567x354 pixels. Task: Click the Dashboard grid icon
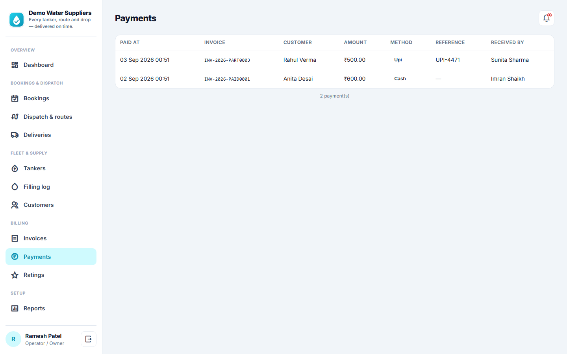click(15, 65)
